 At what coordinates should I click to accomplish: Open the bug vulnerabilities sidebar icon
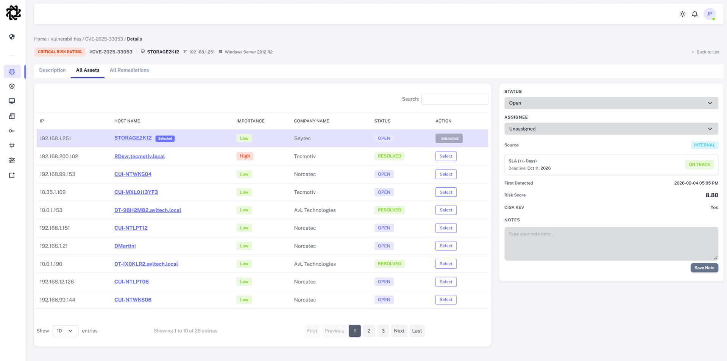(12, 72)
